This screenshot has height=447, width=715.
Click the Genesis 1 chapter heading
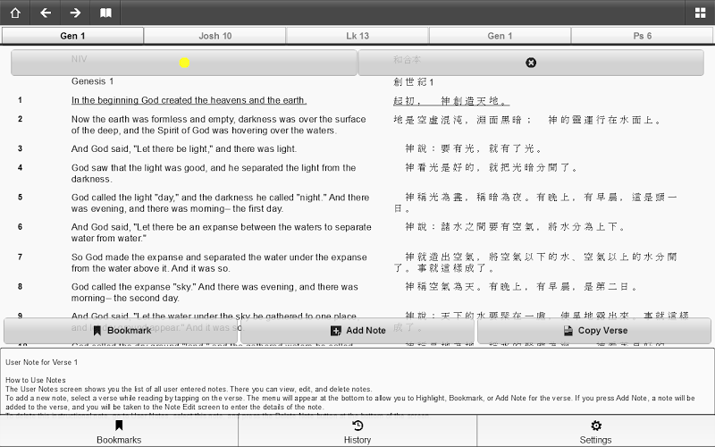tap(92, 81)
